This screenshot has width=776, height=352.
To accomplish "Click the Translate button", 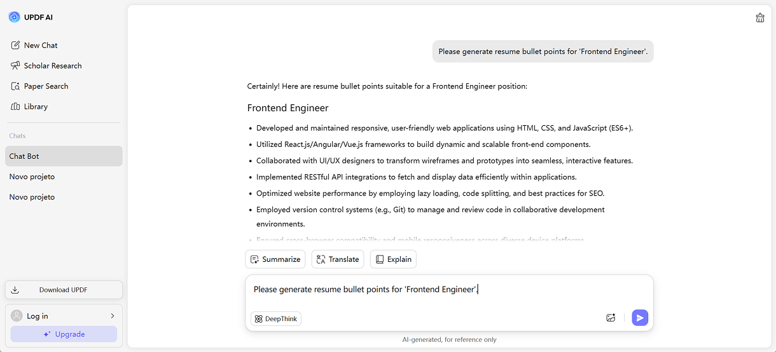I will [337, 259].
